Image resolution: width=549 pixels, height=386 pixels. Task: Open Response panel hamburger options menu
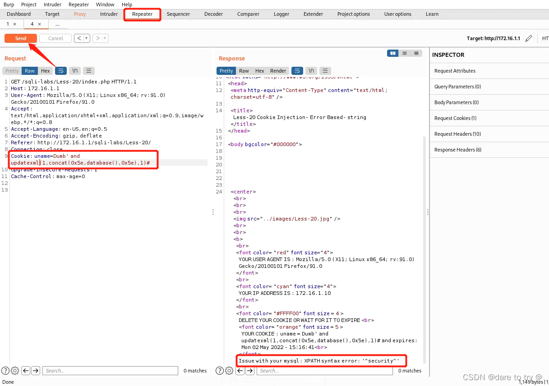click(x=325, y=71)
